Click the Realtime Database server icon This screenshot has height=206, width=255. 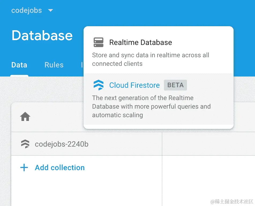(x=98, y=42)
